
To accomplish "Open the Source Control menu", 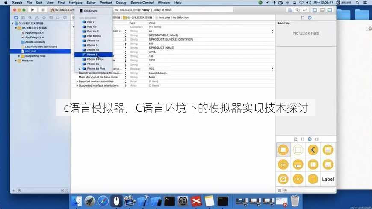I will pos(142,3).
